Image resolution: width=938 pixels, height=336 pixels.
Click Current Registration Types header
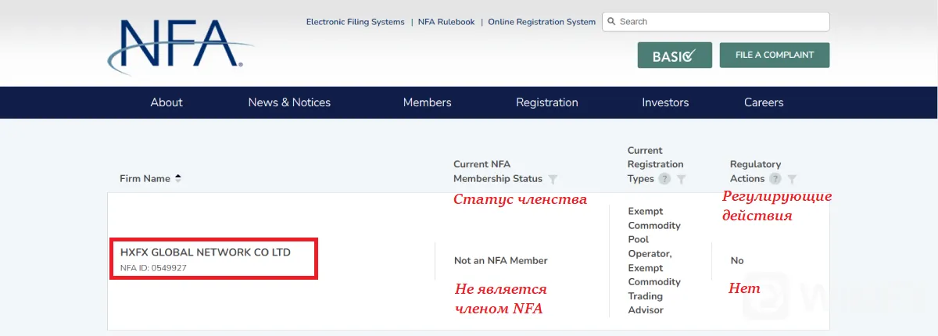(x=655, y=164)
